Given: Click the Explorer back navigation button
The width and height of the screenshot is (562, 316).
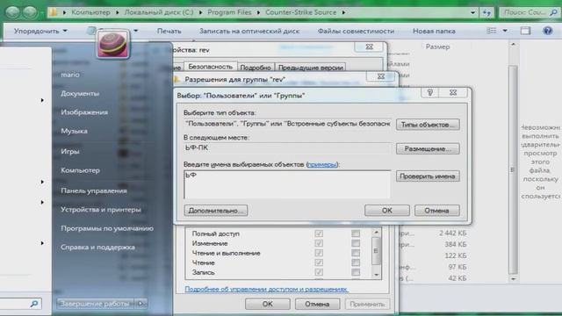Looking at the screenshot, I should [13, 11].
